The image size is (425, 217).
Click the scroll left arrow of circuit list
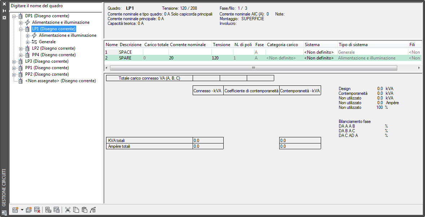(x=106, y=68)
